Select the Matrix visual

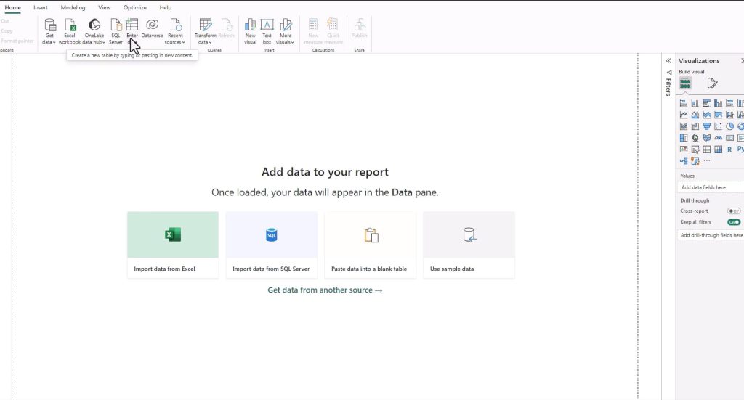point(719,150)
